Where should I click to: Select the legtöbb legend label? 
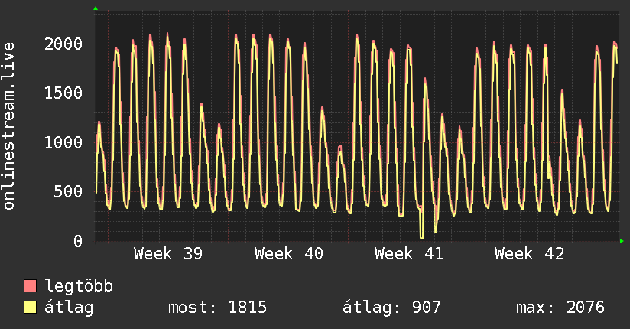pyautogui.click(x=79, y=286)
